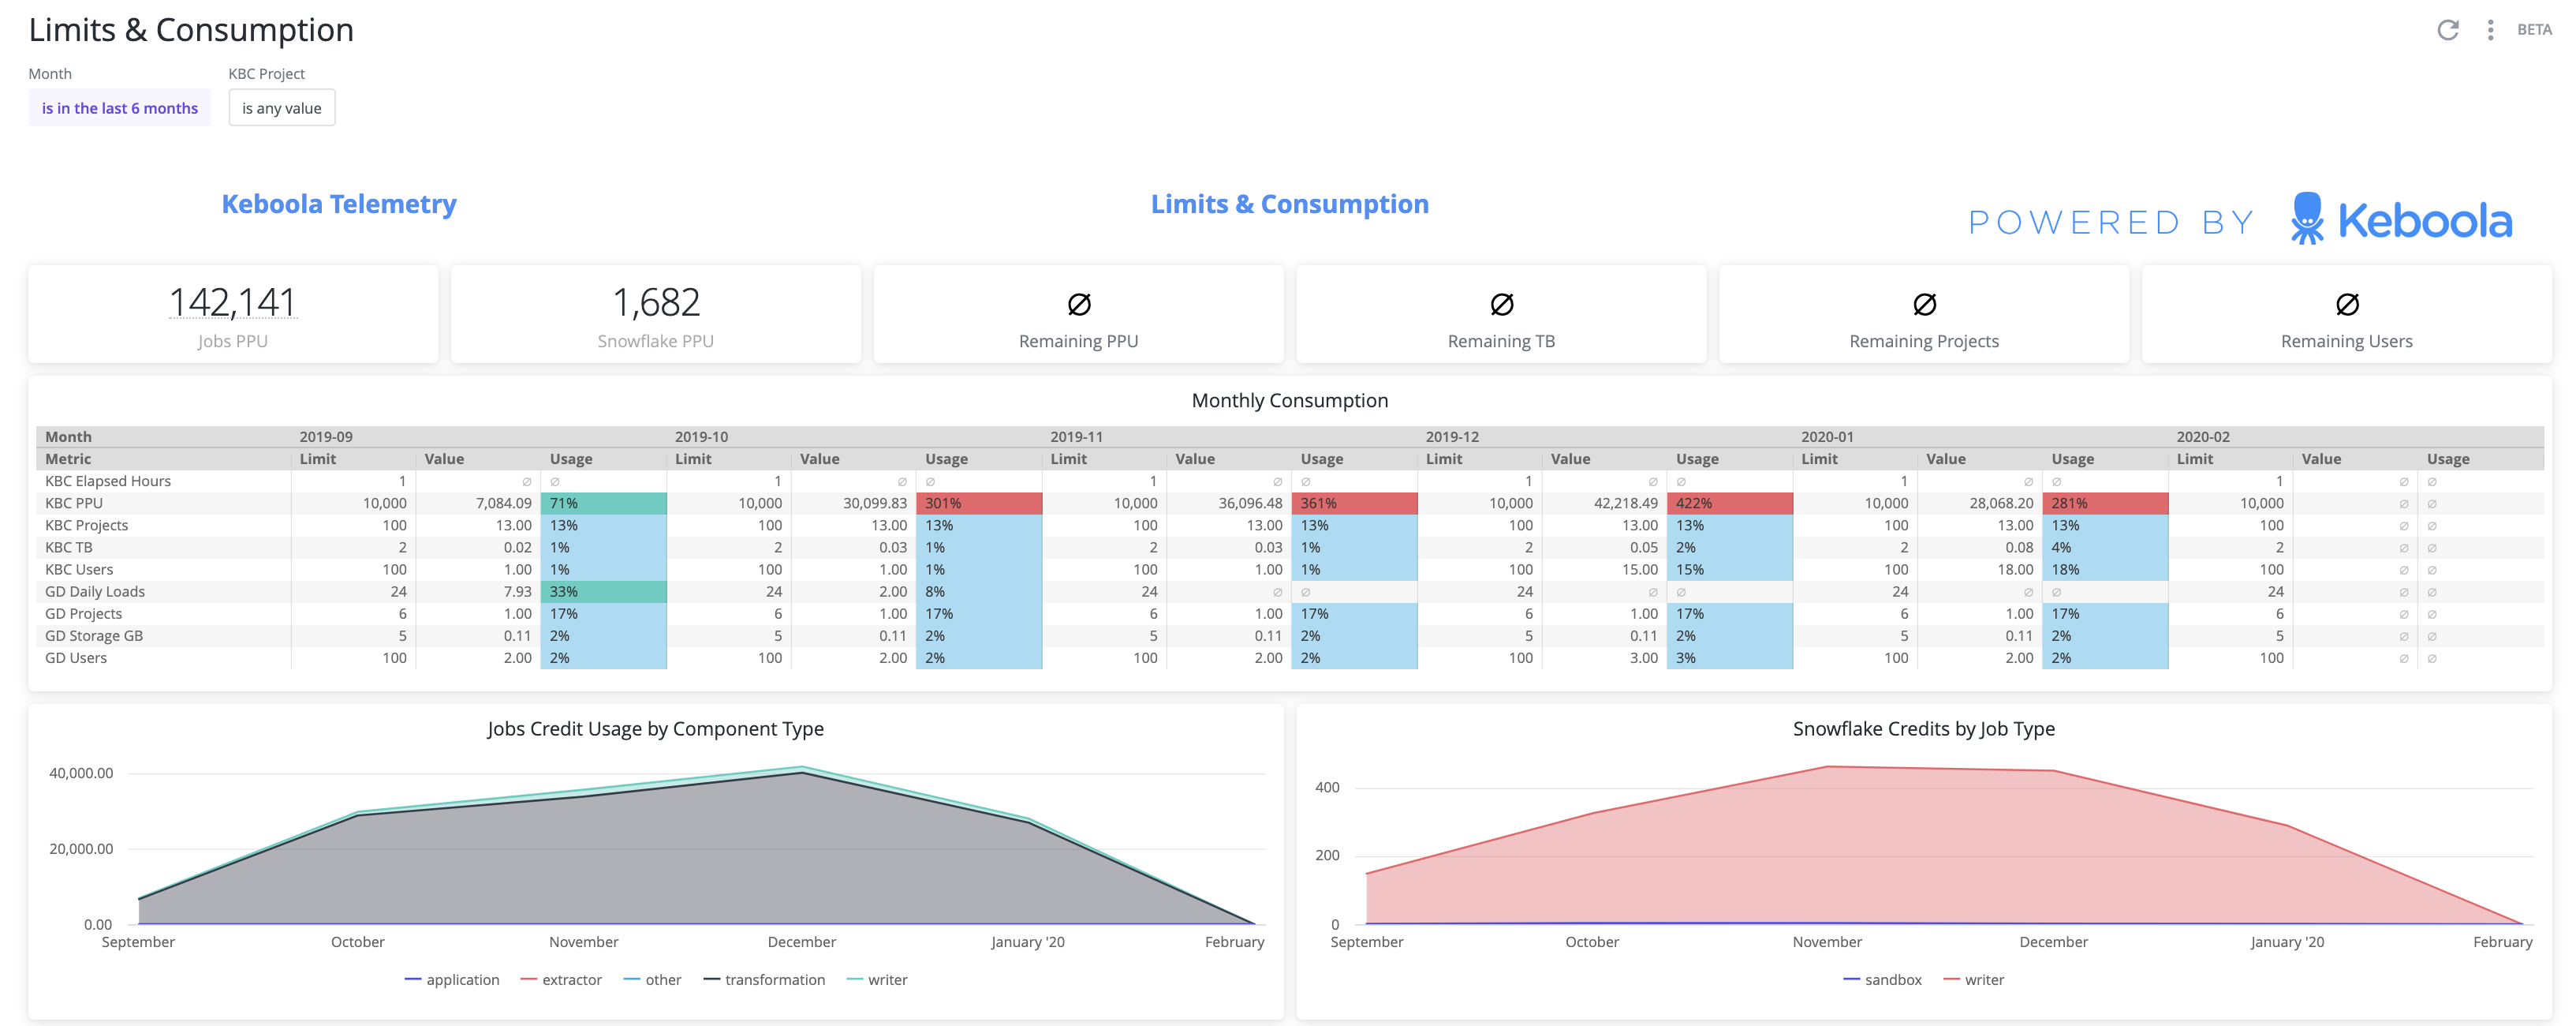Click the blue Limits & Consumption heading
Screen dimensions: 2576x1026
1290,204
